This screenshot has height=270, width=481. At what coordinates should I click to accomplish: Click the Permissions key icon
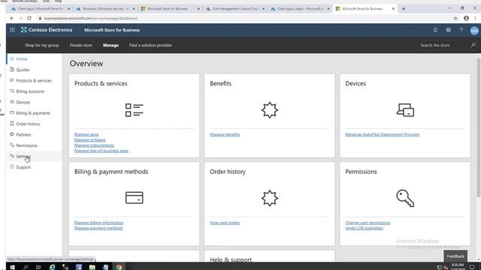(405, 198)
